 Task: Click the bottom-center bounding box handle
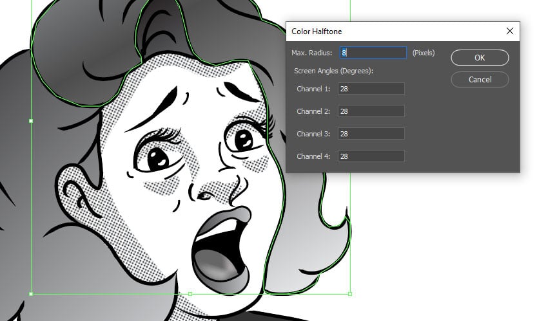tap(190, 294)
